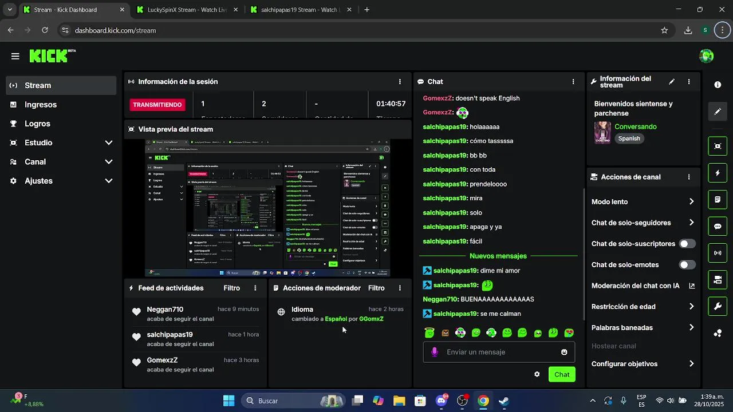The image size is (733, 412).
Task: Switch to salchipapas19 Stream browser tab
Action: click(x=299, y=10)
